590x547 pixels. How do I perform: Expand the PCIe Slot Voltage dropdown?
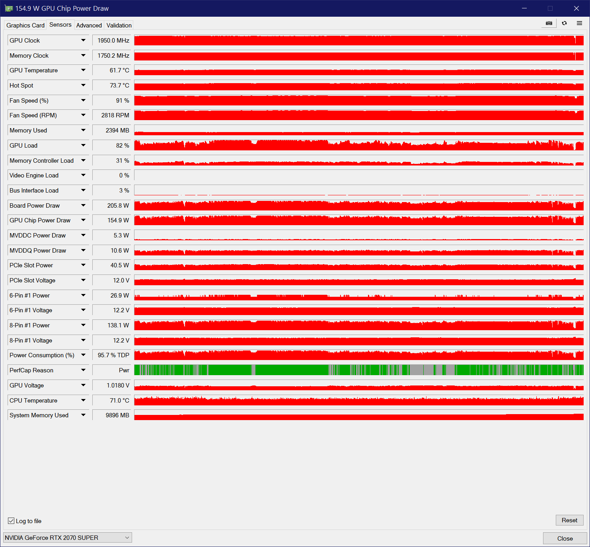click(x=83, y=280)
